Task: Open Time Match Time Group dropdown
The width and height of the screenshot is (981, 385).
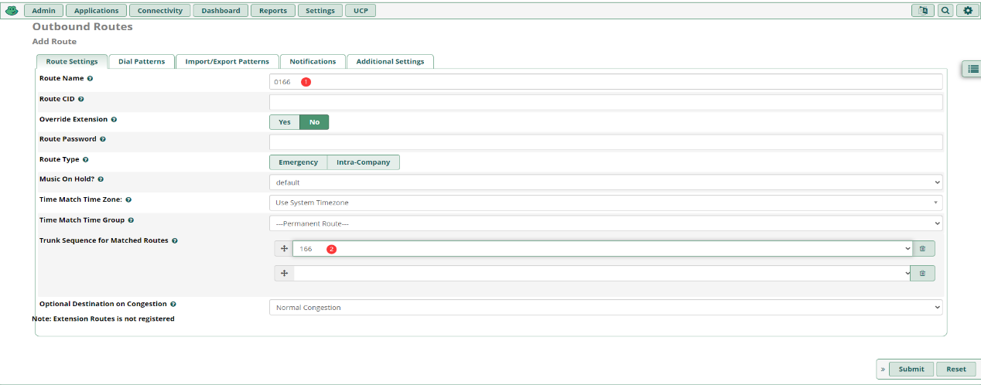Action: coord(606,223)
